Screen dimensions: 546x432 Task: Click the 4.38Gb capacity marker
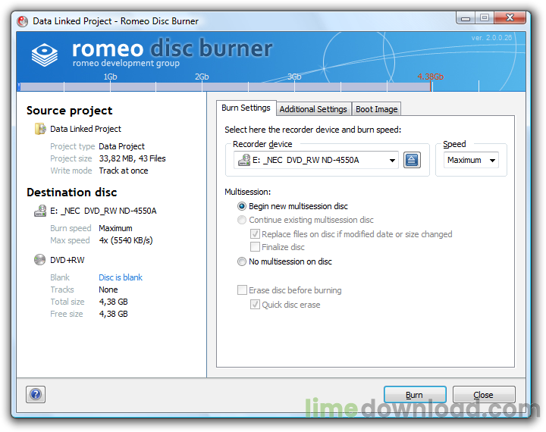click(431, 77)
